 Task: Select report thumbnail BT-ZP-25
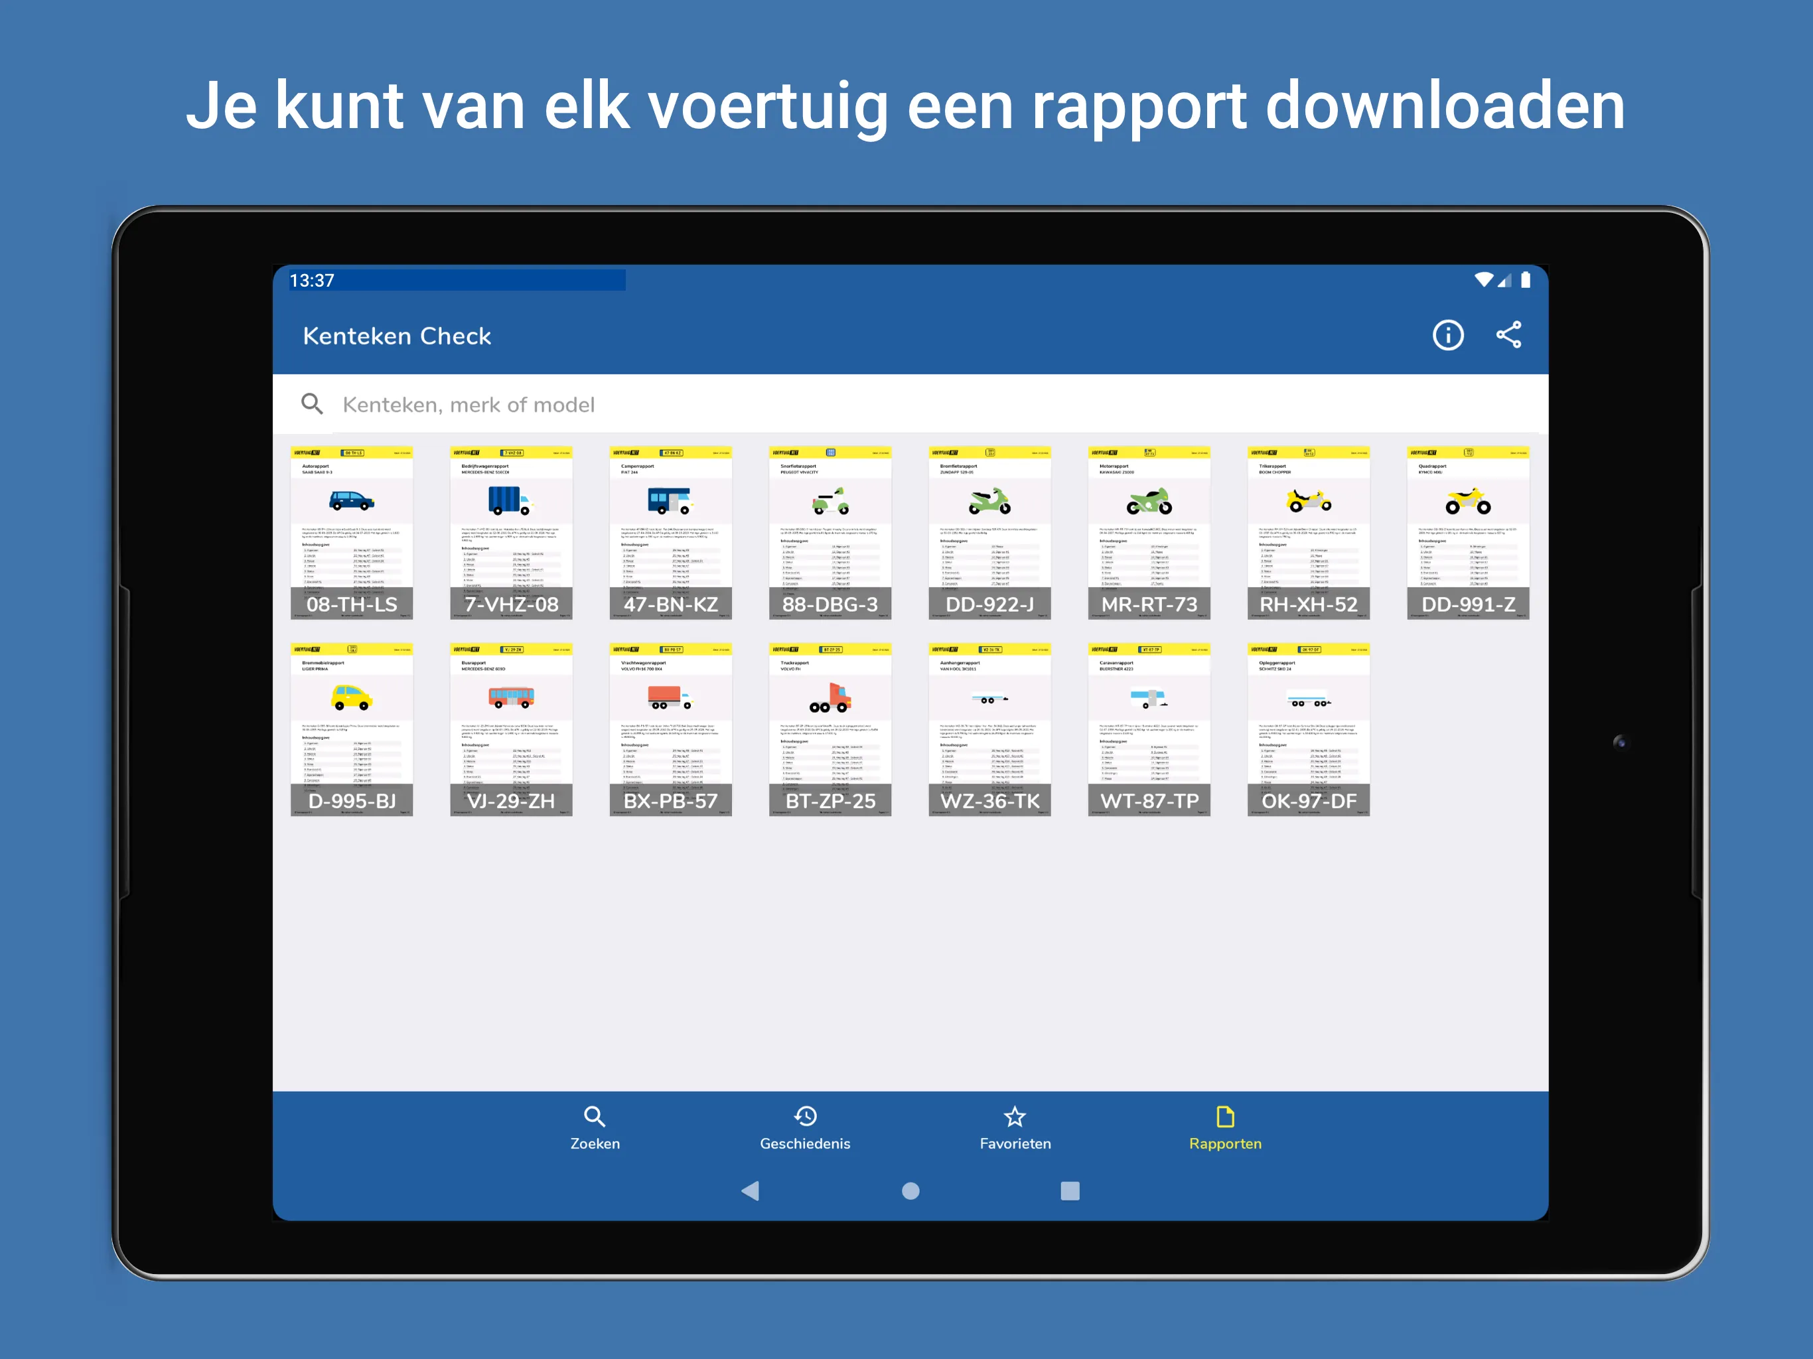pyautogui.click(x=831, y=728)
